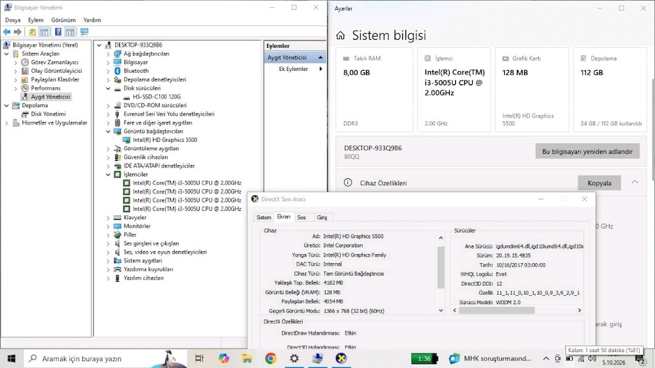Expand the Paylaşılan Klasörler node
655x368 pixels.
16,80
